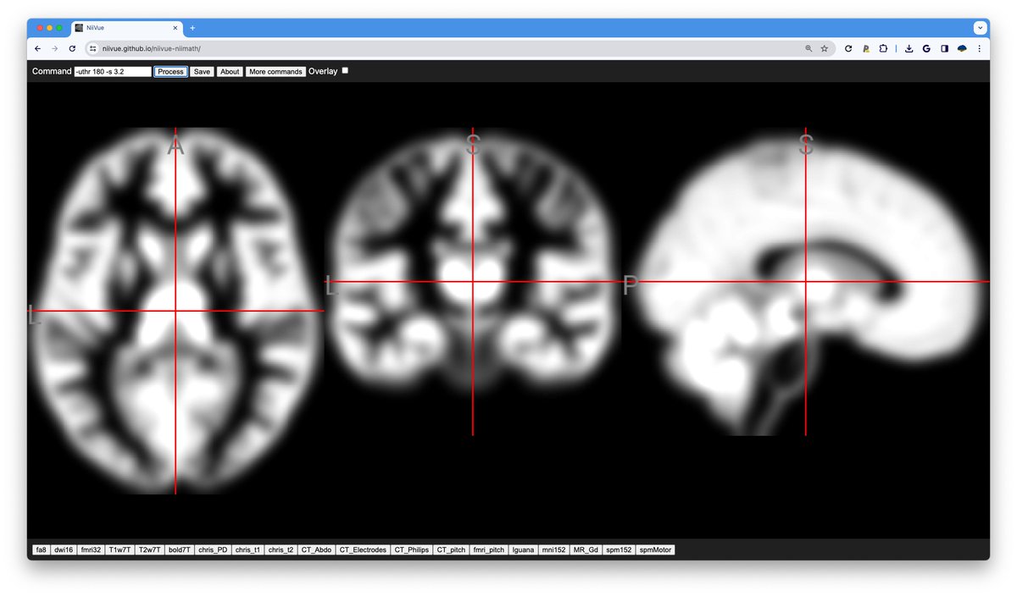Viewport: 1017px width, 596px height.
Task: Load the Iguana sample image
Action: coord(523,549)
